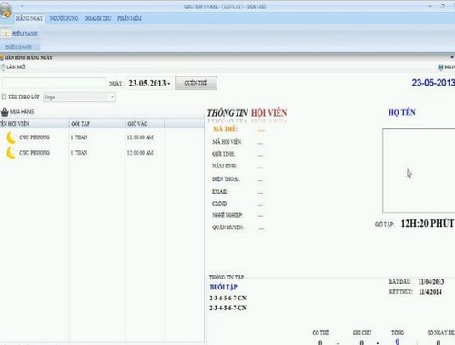The height and width of the screenshot is (345, 455).
Task: Open the round application orb menu
Action: click(5, 10)
